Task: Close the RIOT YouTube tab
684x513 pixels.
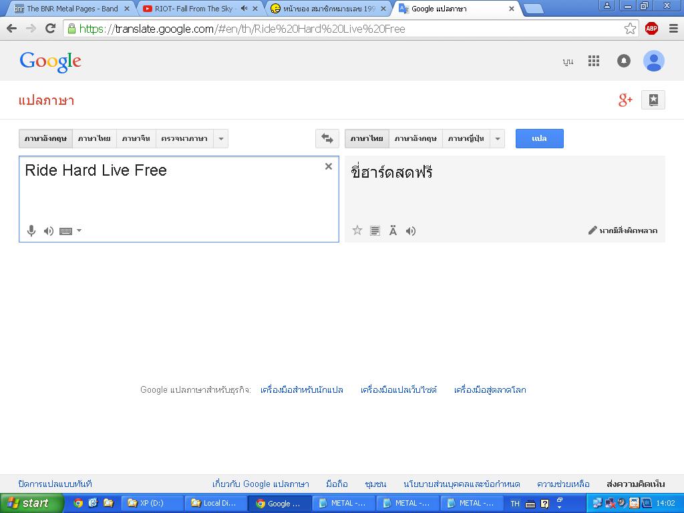Action: click(x=256, y=8)
